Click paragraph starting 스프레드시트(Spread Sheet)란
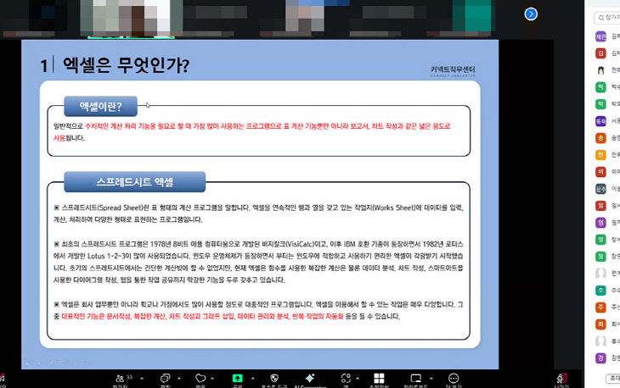The height and width of the screenshot is (388, 620). point(258,213)
